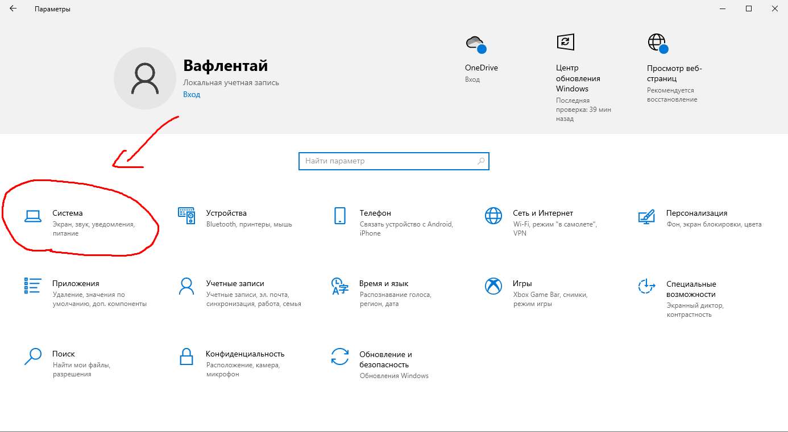Screen dimensions: 788x432
Task: Select the Приложения list icon
Action: point(33,286)
